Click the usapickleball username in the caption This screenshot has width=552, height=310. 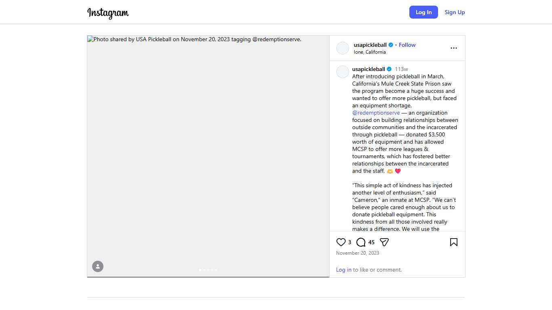coord(369,69)
